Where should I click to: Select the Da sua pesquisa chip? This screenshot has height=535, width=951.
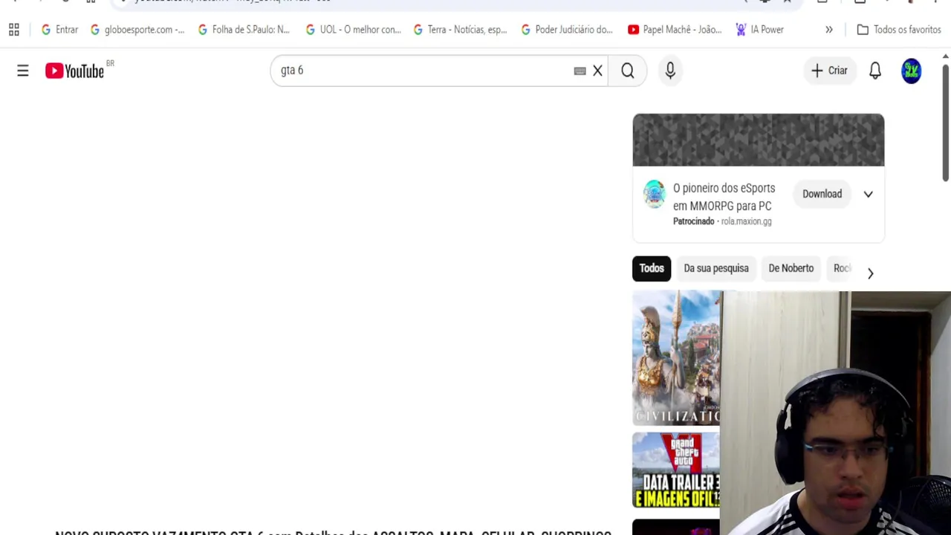(x=716, y=268)
